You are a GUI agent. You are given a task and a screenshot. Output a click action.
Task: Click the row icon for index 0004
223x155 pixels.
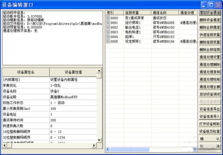pyautogui.click(x=108, y=36)
